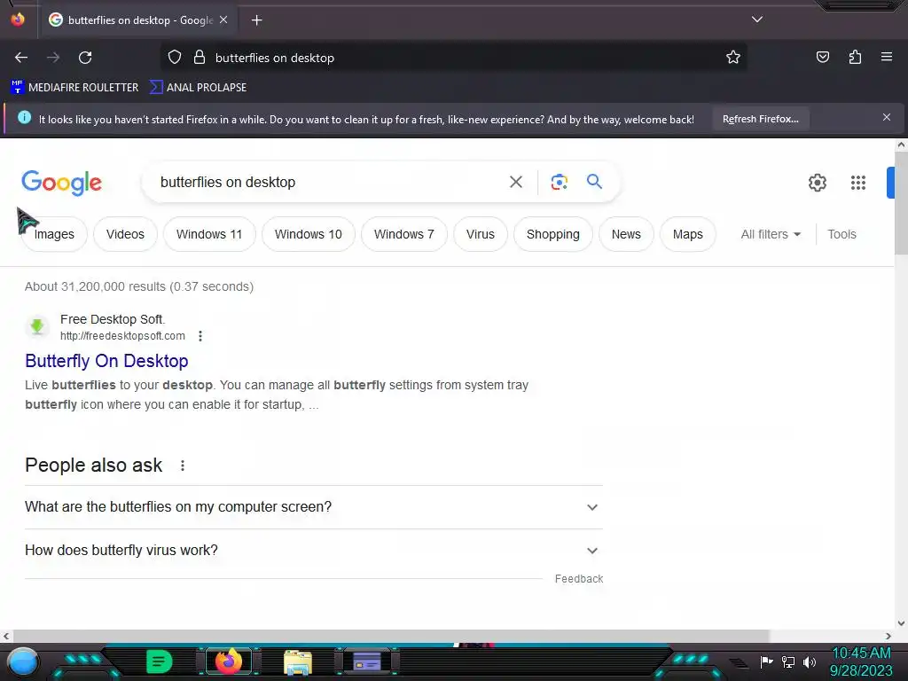Click the network tray icon
Screen dimensions: 908x681
[x=788, y=661]
